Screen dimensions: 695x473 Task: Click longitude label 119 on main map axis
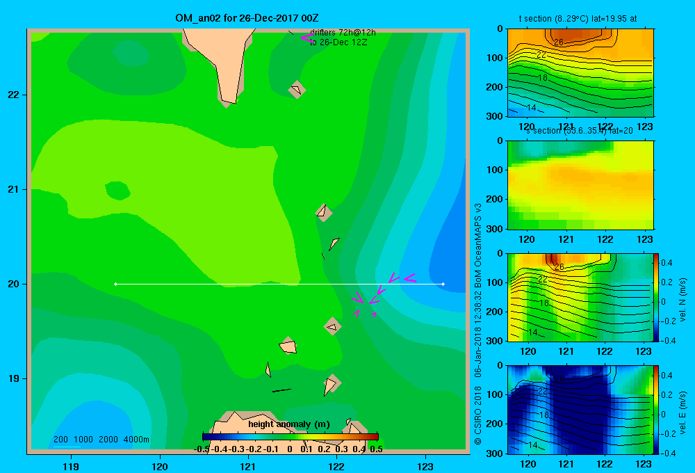coord(71,466)
